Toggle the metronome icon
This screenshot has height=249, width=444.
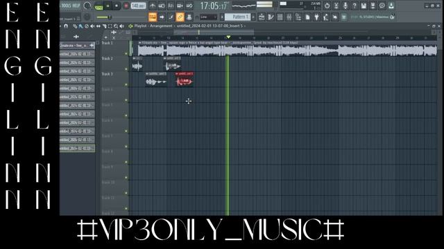pyautogui.click(x=153, y=6)
